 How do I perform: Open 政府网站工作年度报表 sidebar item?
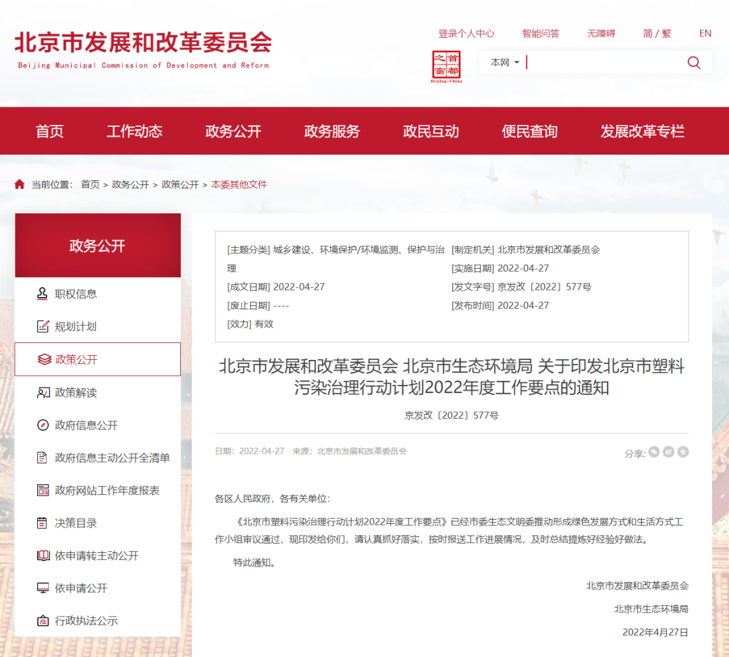[x=107, y=490]
